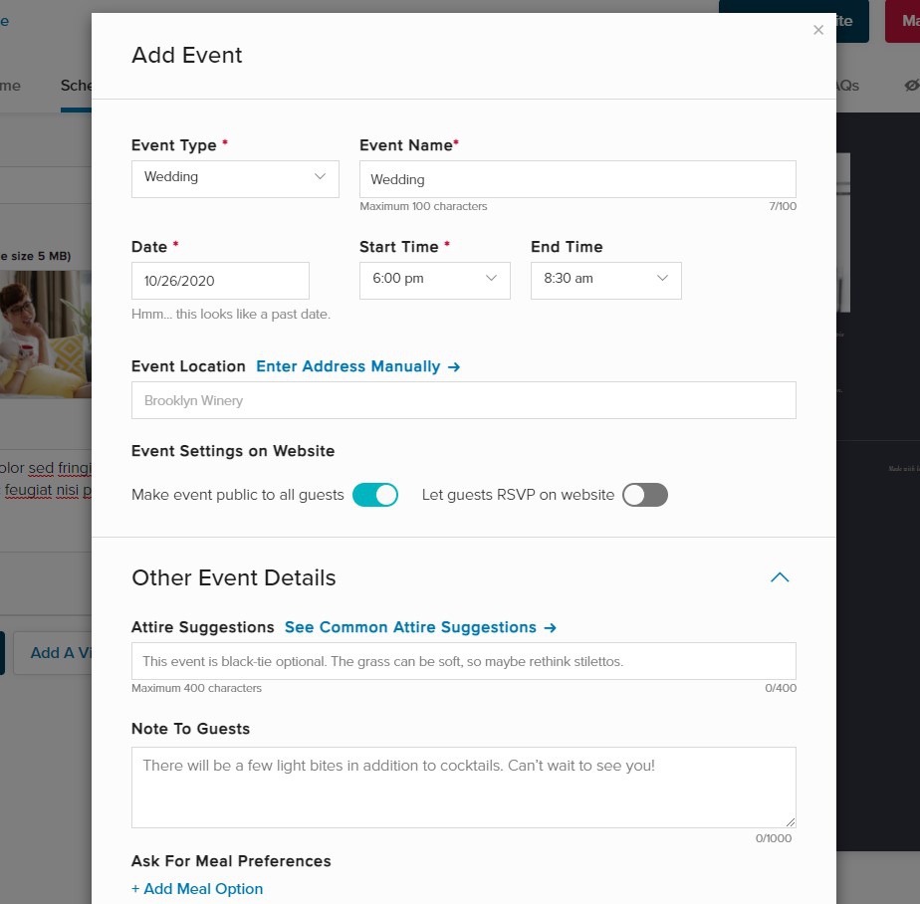Viewport: 920px width, 904px height.
Task: Click Add Meal Option link
Action: point(197,889)
